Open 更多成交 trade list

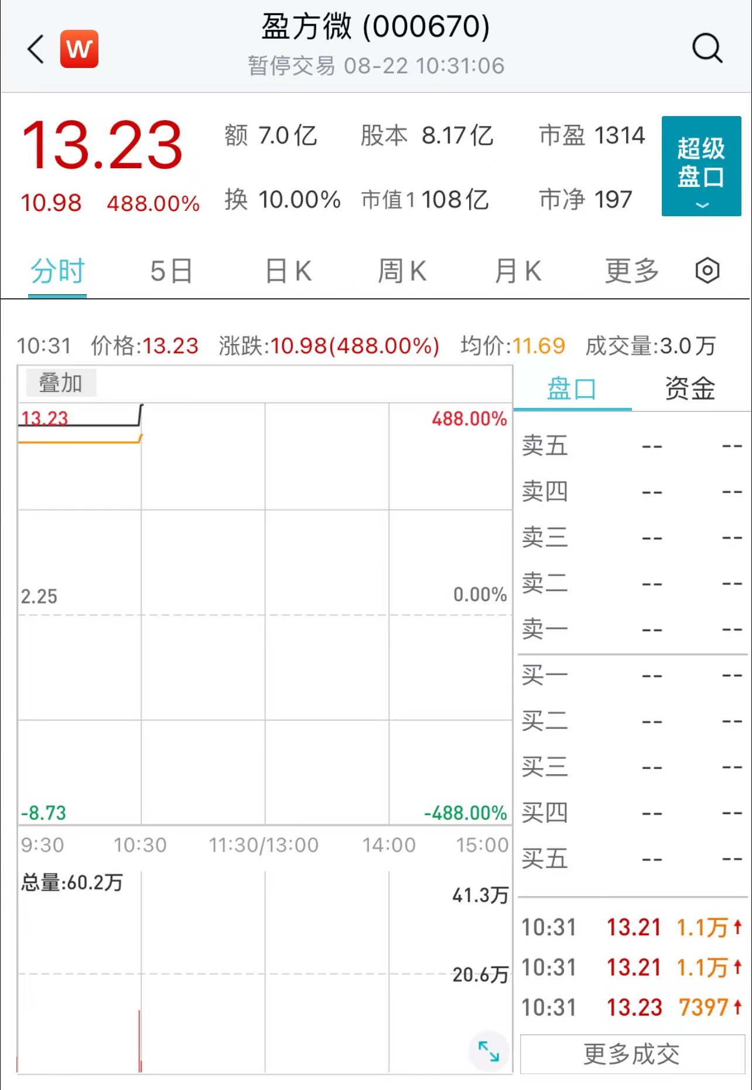tap(632, 1054)
